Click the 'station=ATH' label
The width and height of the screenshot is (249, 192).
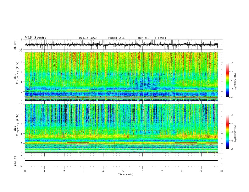click(x=117, y=38)
